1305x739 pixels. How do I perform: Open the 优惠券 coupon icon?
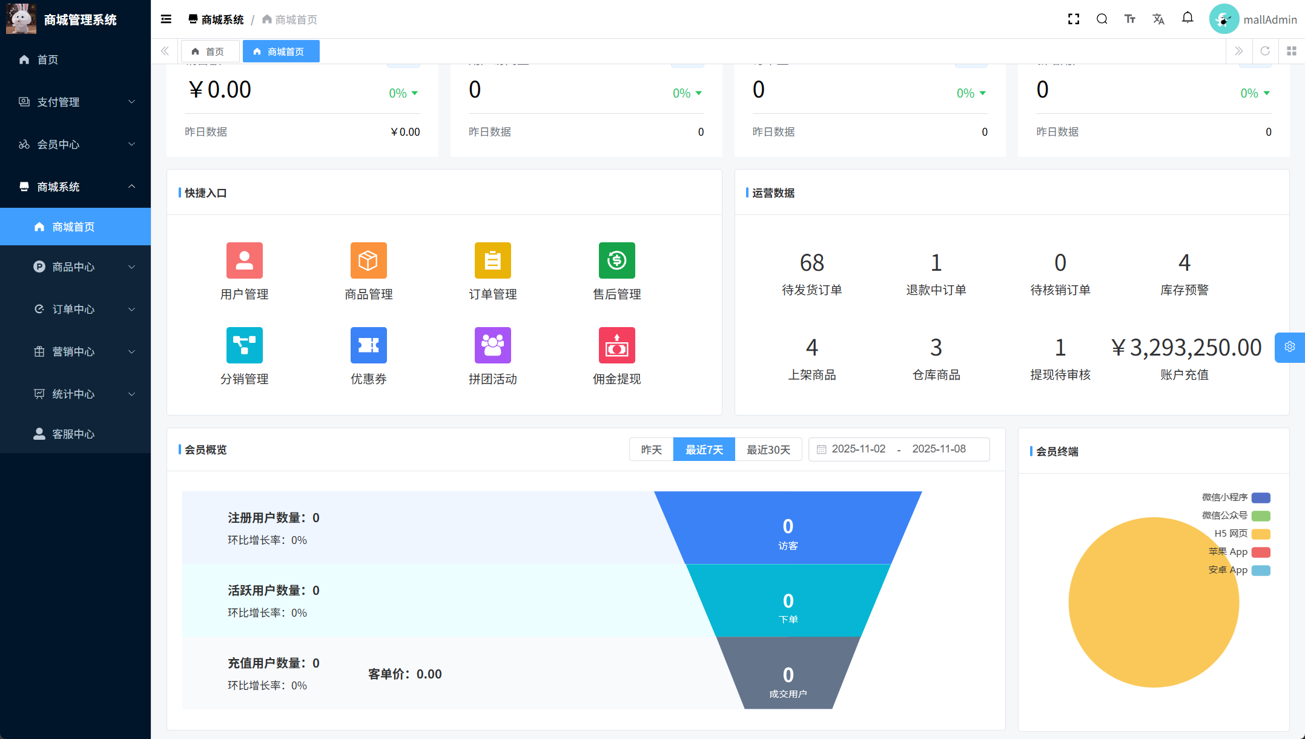tap(368, 345)
